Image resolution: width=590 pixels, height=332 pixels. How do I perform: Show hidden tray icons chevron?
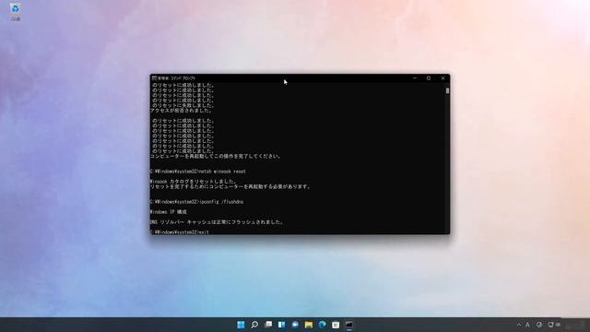pyautogui.click(x=519, y=325)
